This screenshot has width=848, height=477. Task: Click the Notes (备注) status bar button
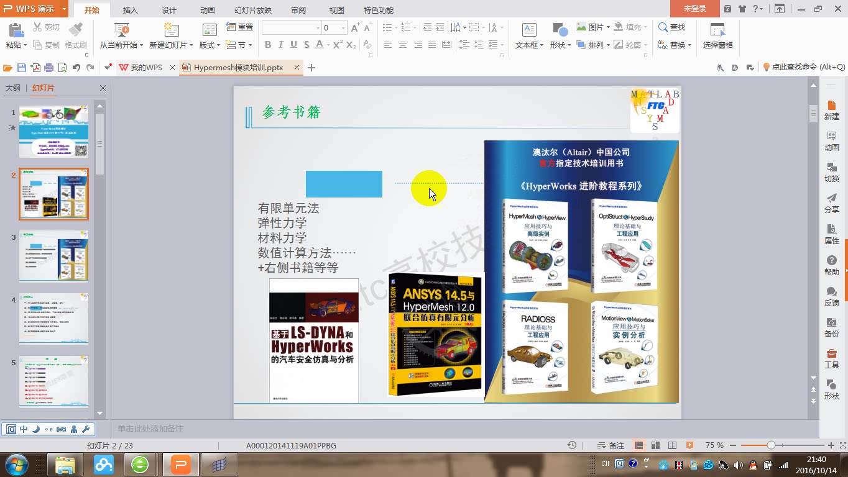[611, 445]
